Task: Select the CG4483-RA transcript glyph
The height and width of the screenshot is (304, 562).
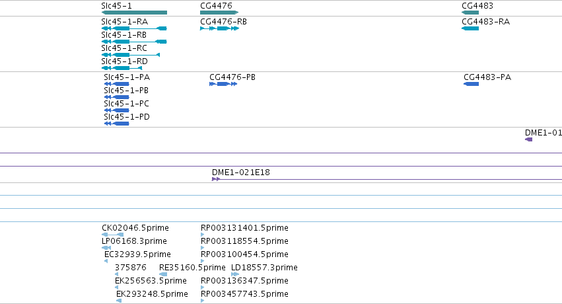Action: tap(470, 28)
